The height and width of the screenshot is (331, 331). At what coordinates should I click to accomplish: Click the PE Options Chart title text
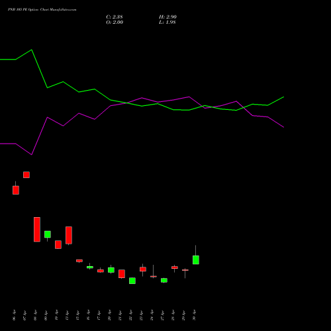[42, 10]
